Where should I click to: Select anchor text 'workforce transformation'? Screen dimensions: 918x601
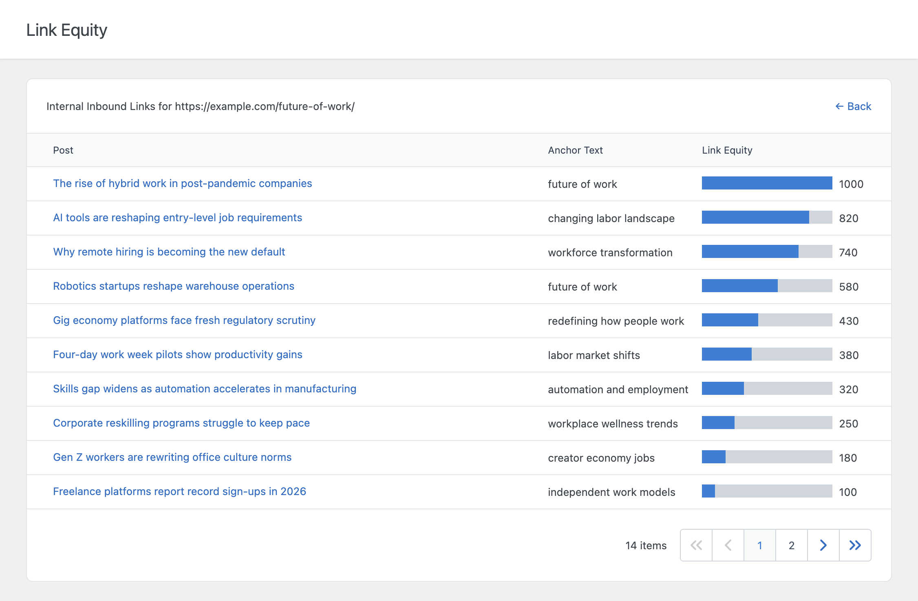coord(610,253)
